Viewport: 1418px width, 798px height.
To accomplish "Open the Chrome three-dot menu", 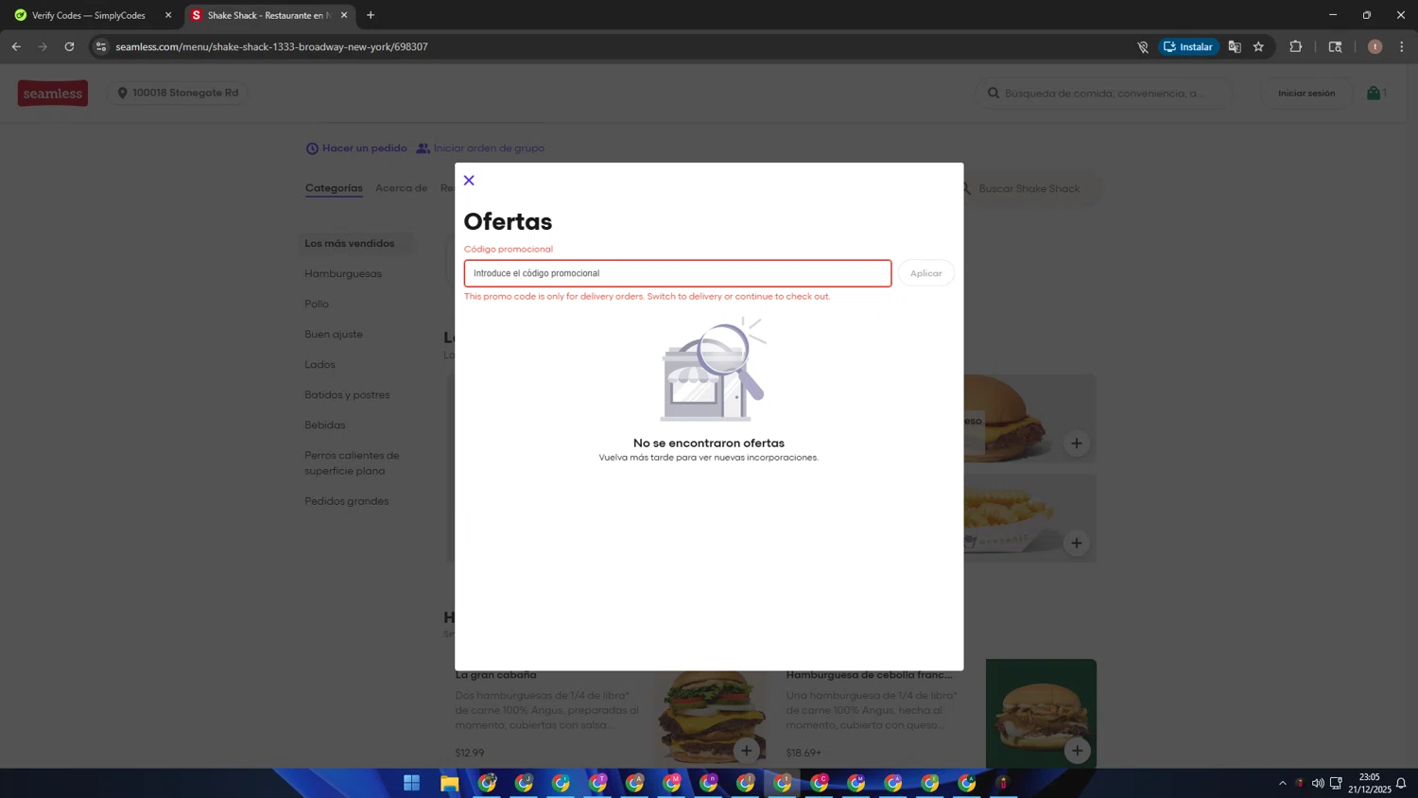I will [x=1401, y=46].
